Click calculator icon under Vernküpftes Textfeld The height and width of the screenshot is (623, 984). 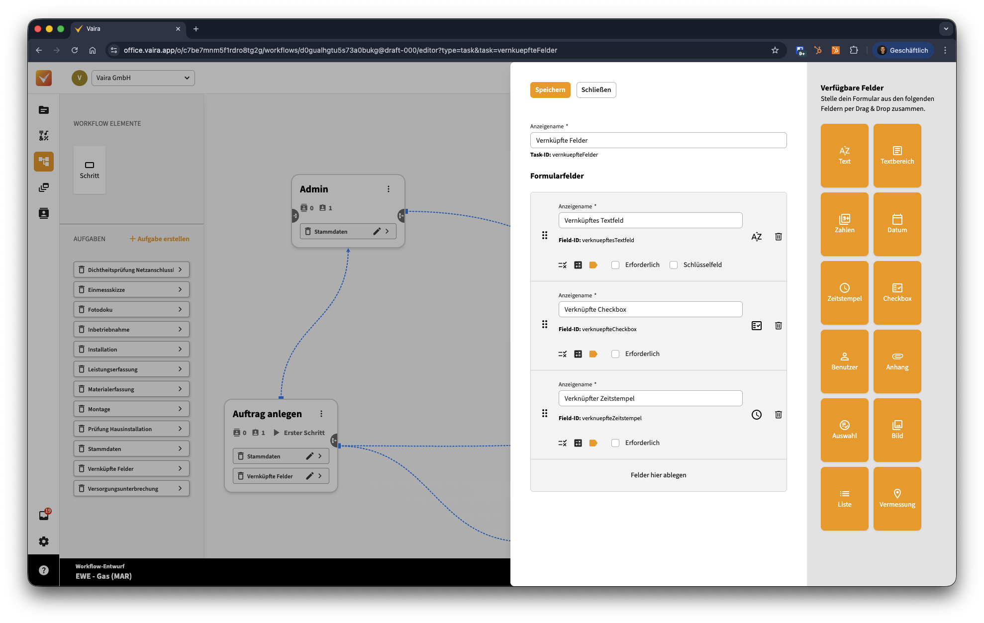578,265
